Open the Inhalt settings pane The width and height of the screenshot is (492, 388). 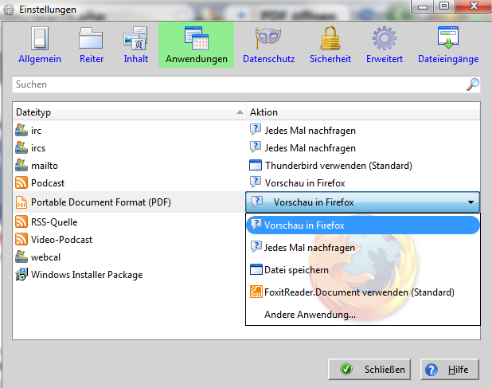135,45
